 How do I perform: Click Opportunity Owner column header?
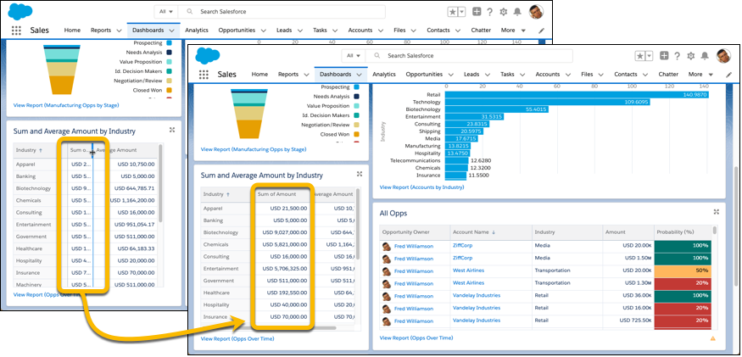tap(415, 232)
